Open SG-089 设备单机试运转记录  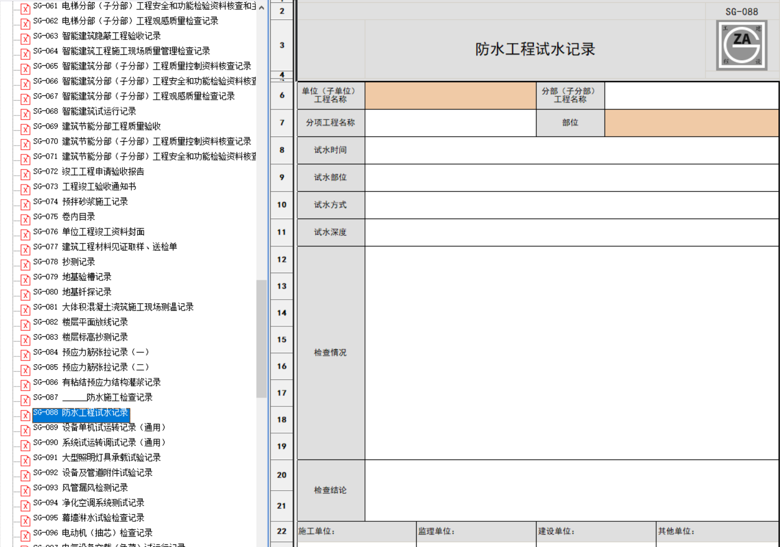(113, 428)
